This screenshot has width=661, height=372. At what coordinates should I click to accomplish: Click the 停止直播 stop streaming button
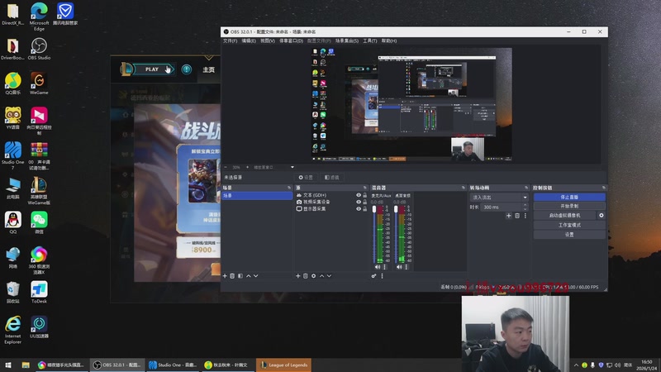pos(569,197)
